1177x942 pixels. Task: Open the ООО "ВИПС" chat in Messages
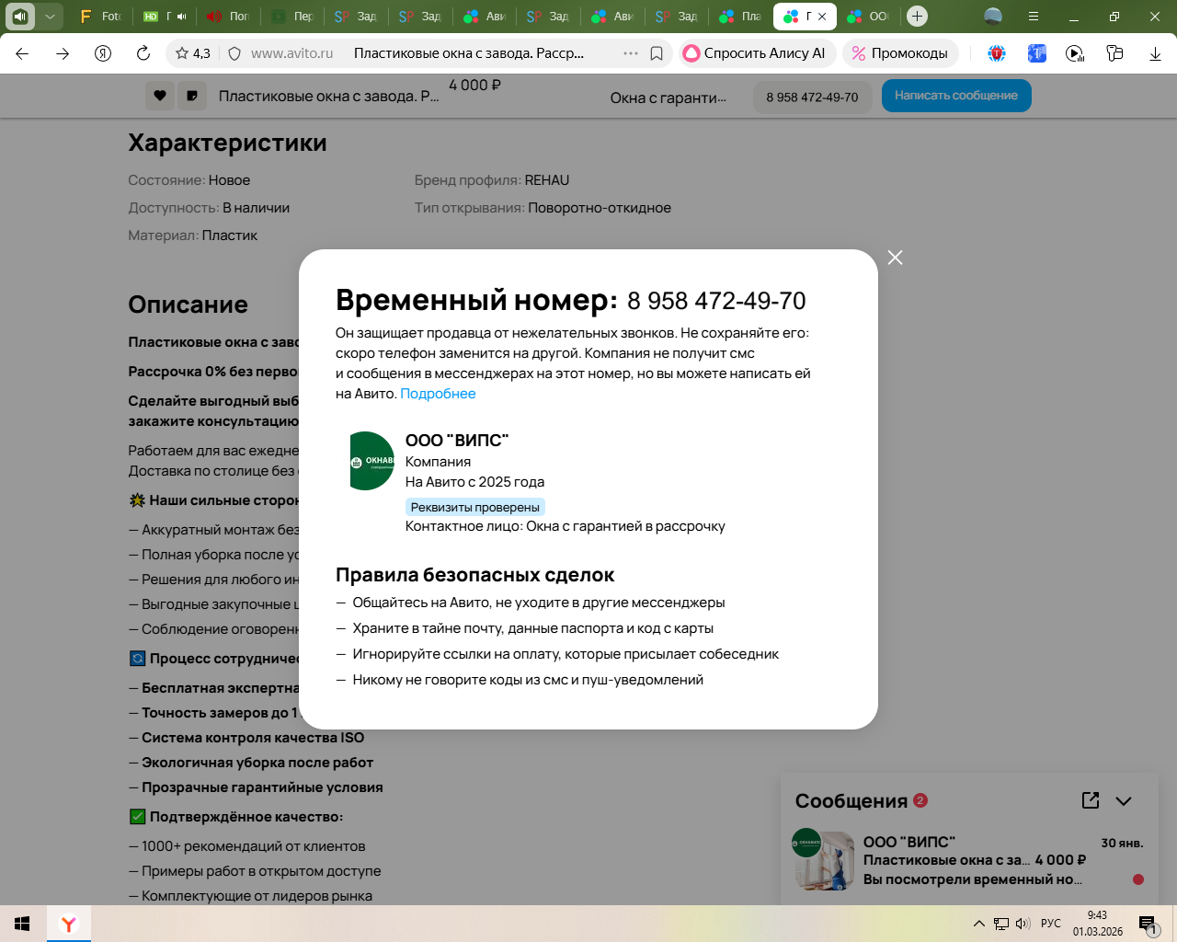click(x=968, y=860)
